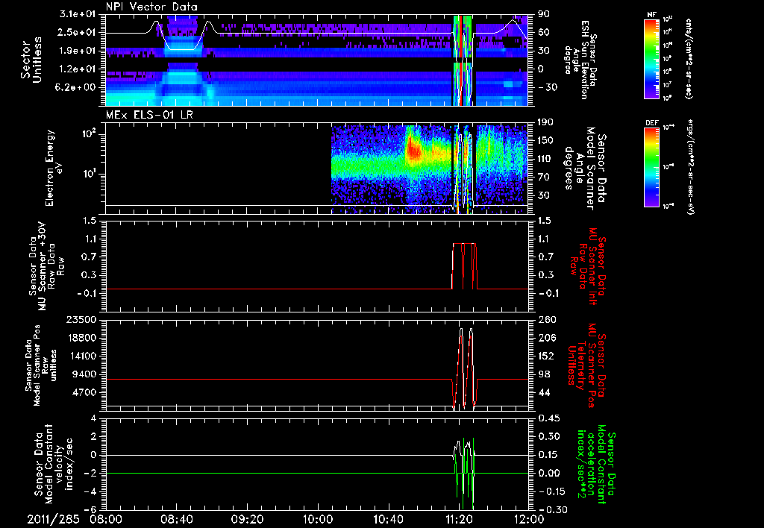
Task: Click the "1.9e+01" sector tick label
Action: [78, 51]
